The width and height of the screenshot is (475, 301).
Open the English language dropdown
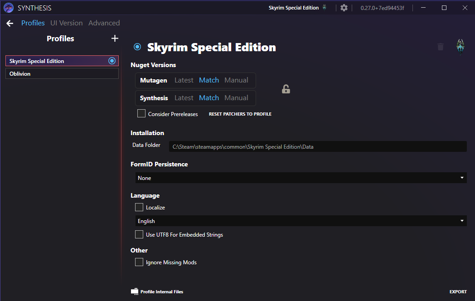point(301,221)
